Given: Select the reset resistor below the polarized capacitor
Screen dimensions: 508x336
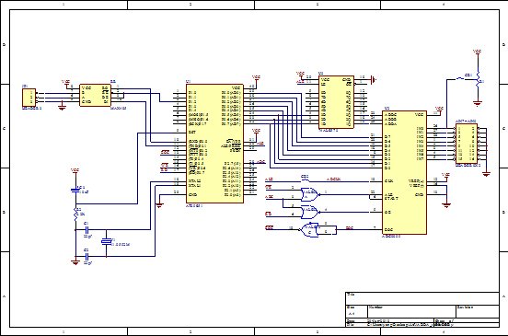Looking at the screenshot, I should pyautogui.click(x=75, y=214).
